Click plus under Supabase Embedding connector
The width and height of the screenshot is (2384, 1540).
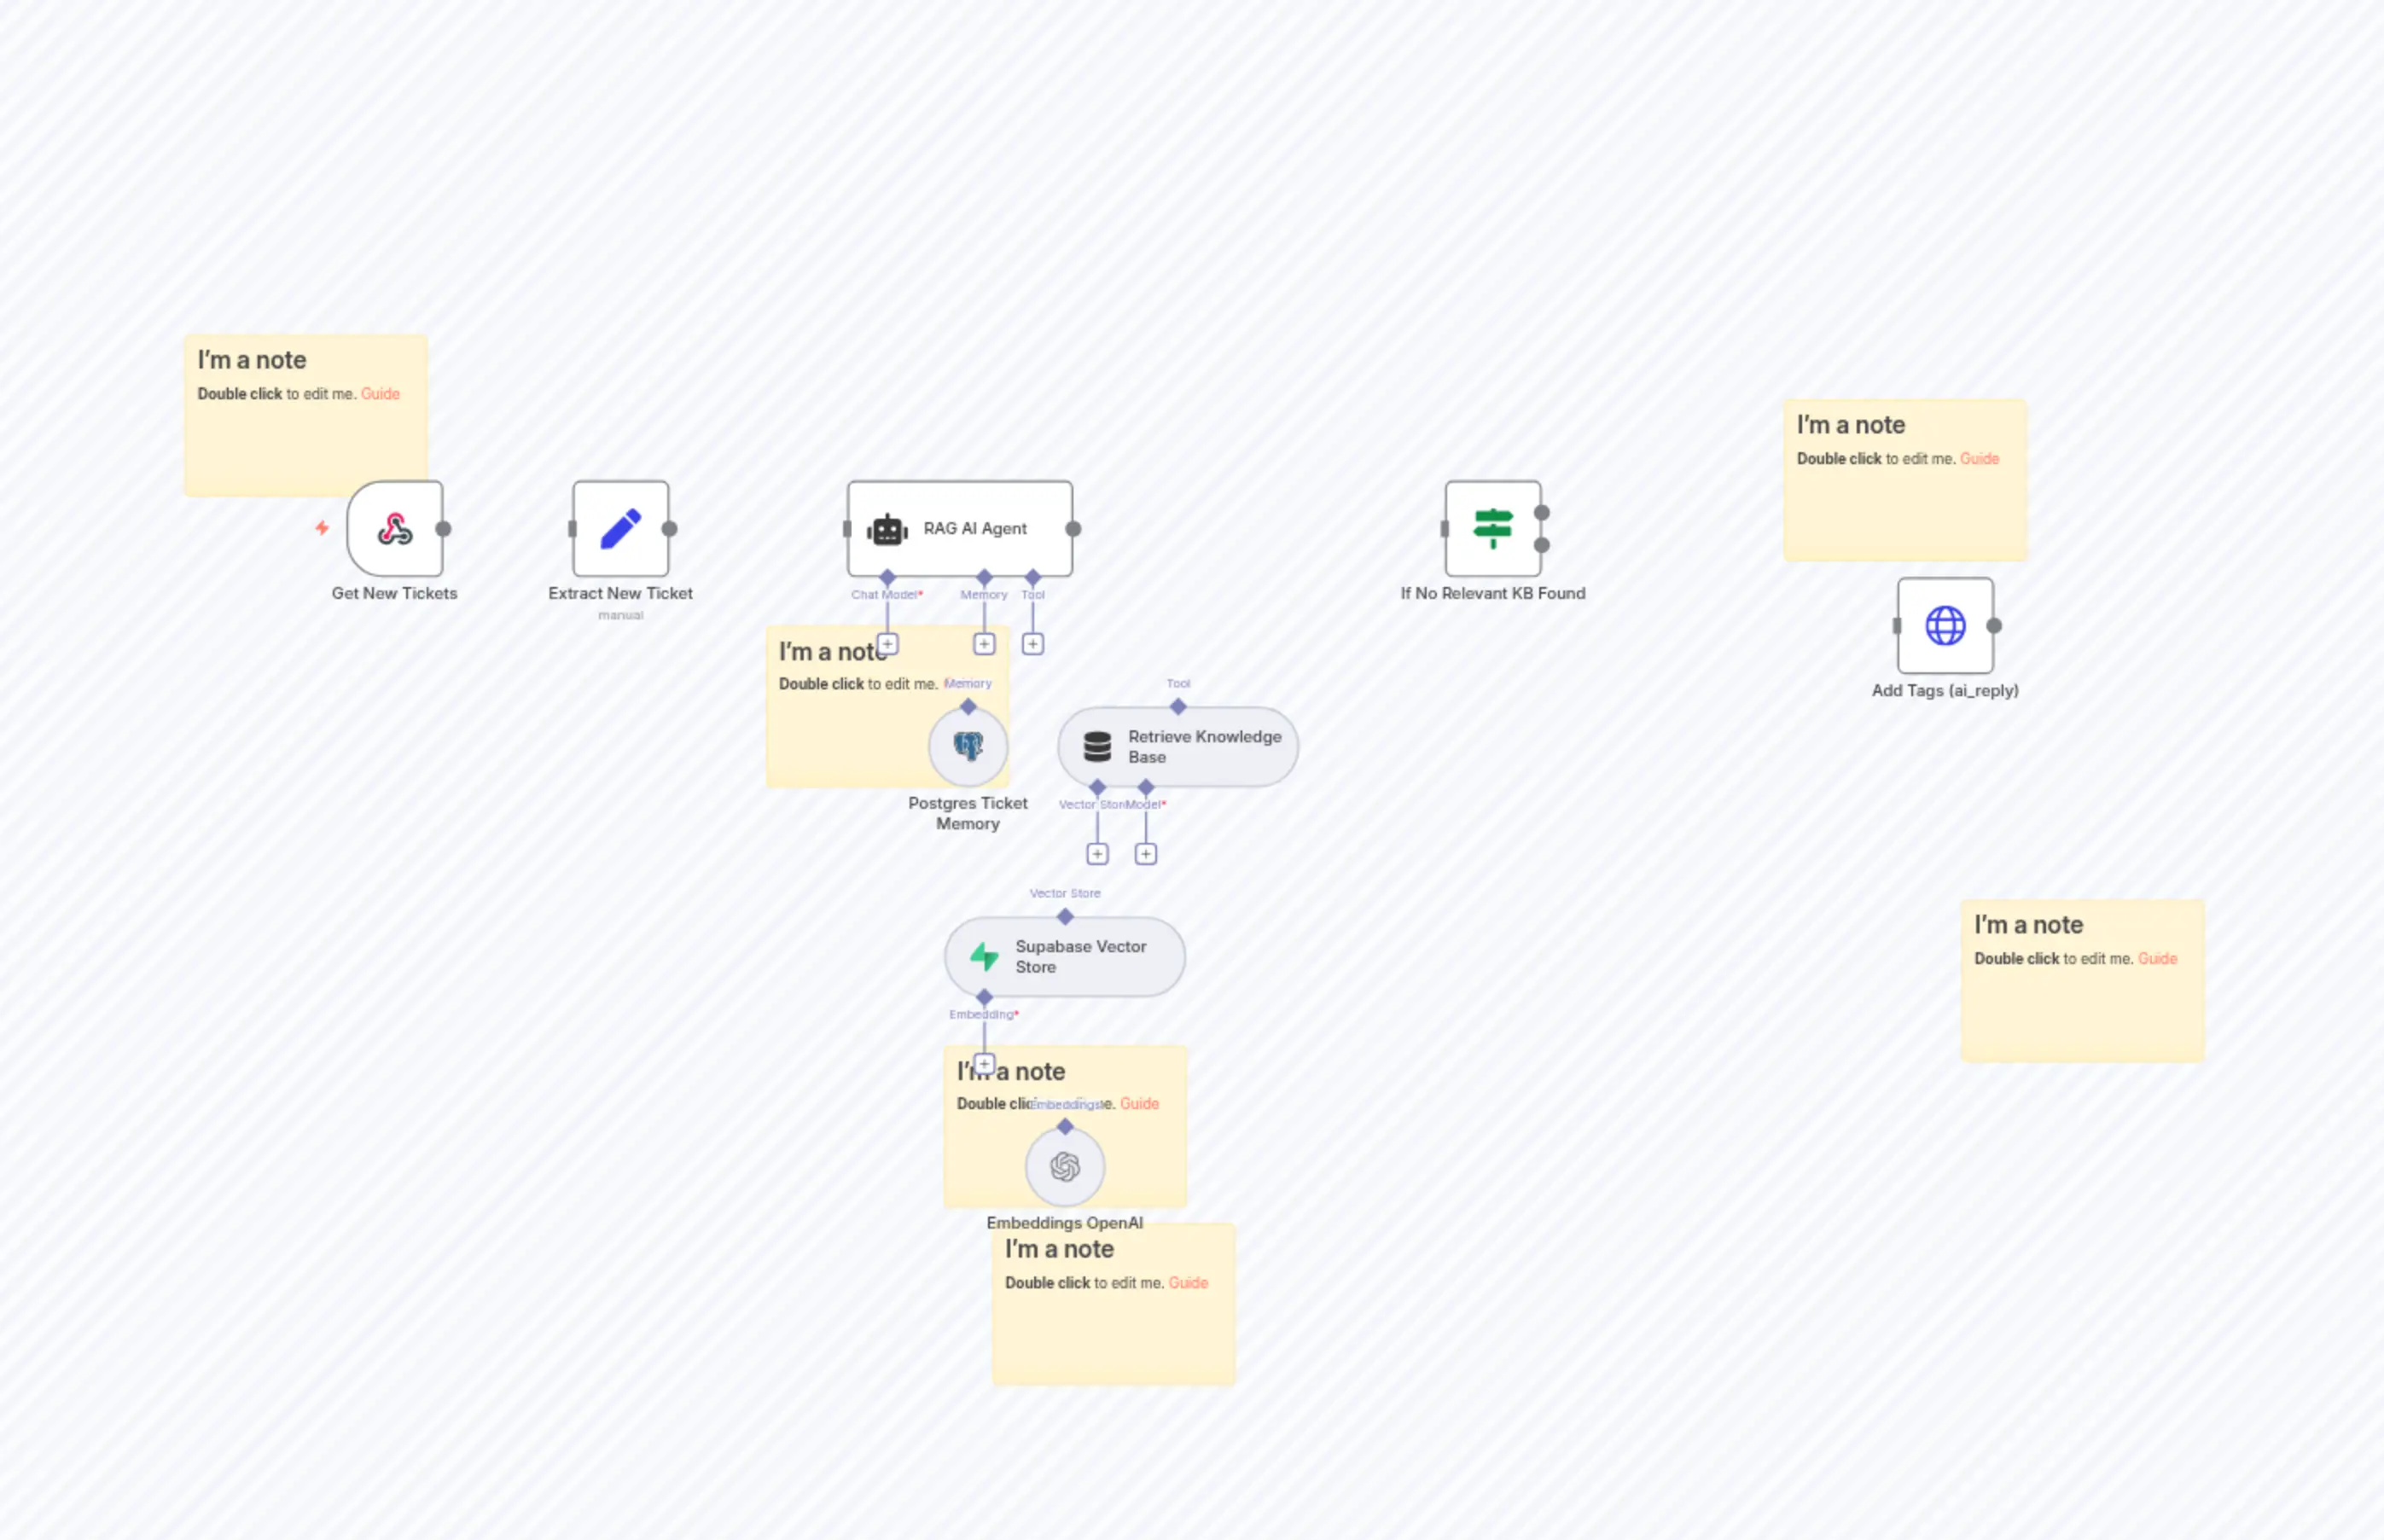tap(983, 1064)
